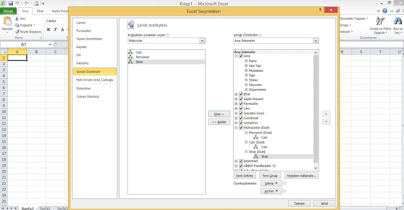Toggle the Geliştirici checkbox
Image resolution: width=404 pixels, height=210 pixels.
pos(241,123)
